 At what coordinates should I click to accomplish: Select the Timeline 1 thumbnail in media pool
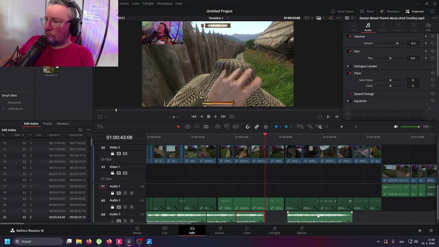pos(51,70)
